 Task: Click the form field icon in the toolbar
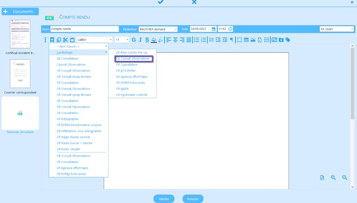[x=274, y=40]
